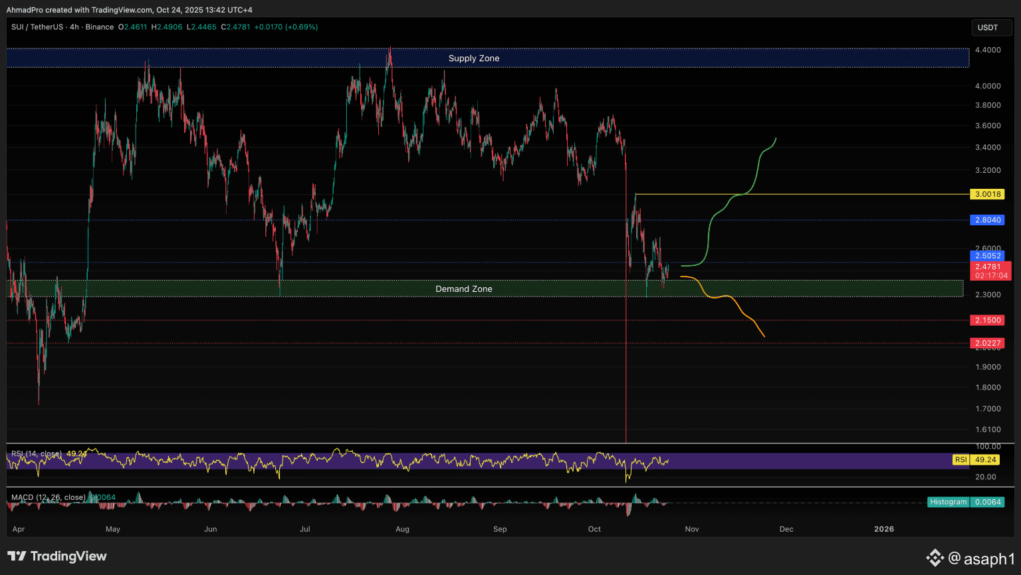Click the Oct marker on time axis

point(594,529)
